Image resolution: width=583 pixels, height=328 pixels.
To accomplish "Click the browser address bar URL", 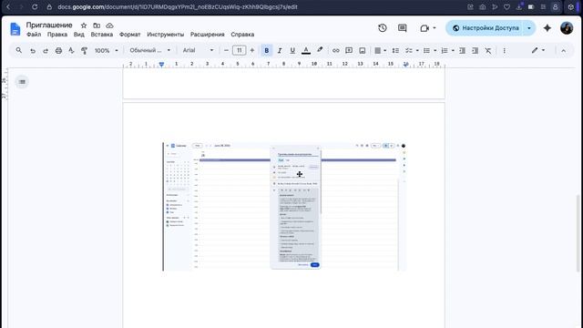I will pyautogui.click(x=178, y=6).
